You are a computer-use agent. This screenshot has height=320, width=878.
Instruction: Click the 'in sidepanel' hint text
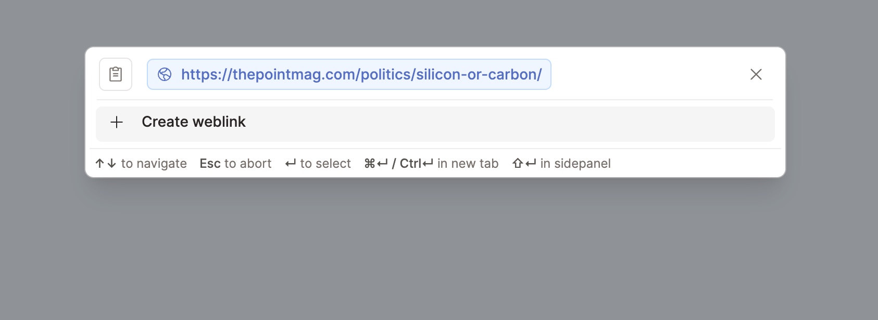coord(575,164)
